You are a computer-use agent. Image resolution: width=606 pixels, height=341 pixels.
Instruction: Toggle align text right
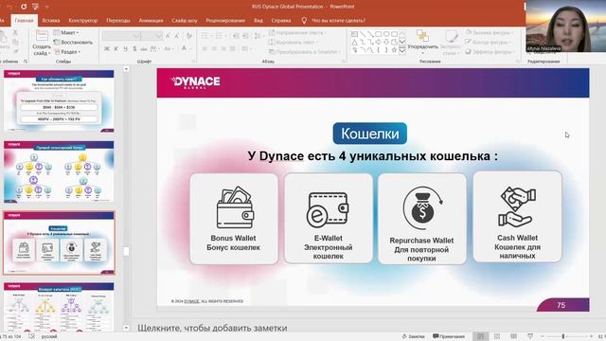pyautogui.click(x=223, y=49)
